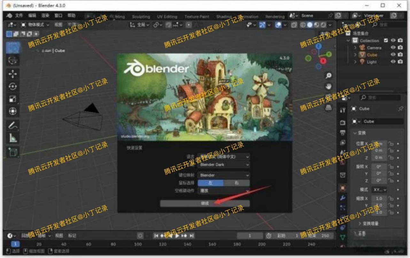410x258 pixels.
Task: Click the wireframe viewport shading icon
Action: click(304, 25)
